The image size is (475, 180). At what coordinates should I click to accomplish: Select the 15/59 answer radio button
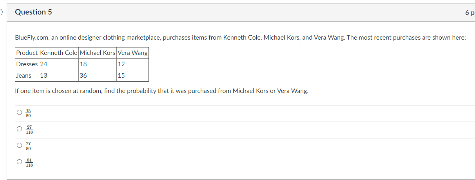(x=19, y=113)
